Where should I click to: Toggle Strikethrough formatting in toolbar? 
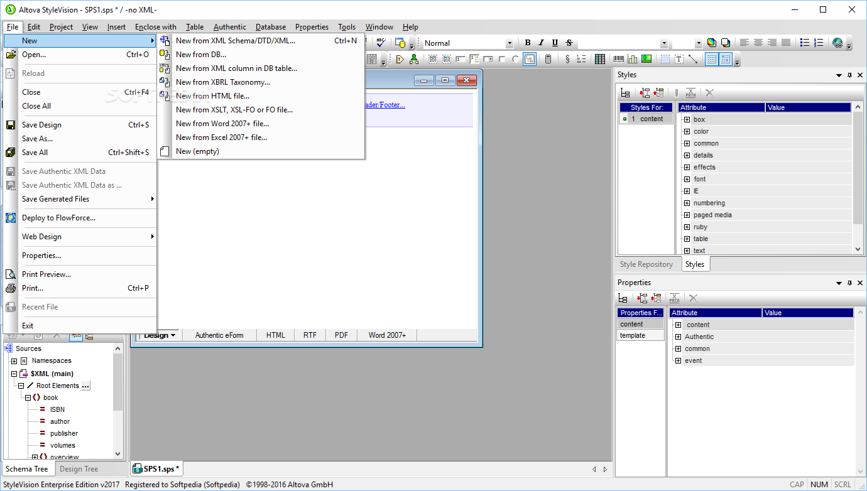tap(569, 43)
